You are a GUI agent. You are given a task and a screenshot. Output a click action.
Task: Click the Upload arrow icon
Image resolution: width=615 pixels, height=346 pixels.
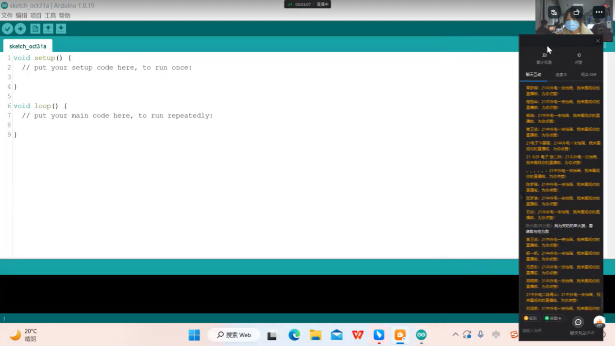[20, 29]
